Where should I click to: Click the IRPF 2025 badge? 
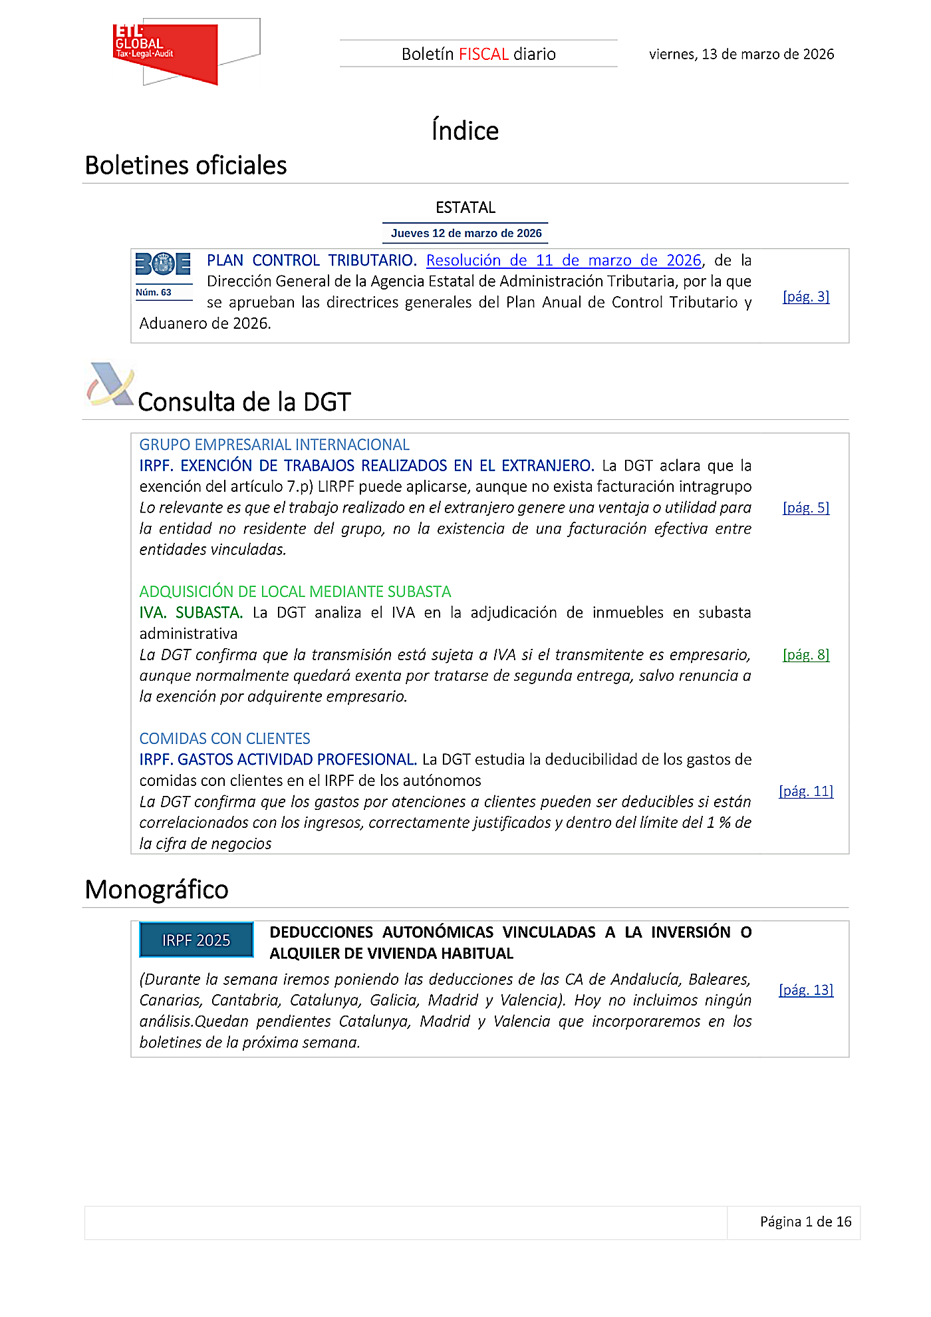pyautogui.click(x=196, y=940)
